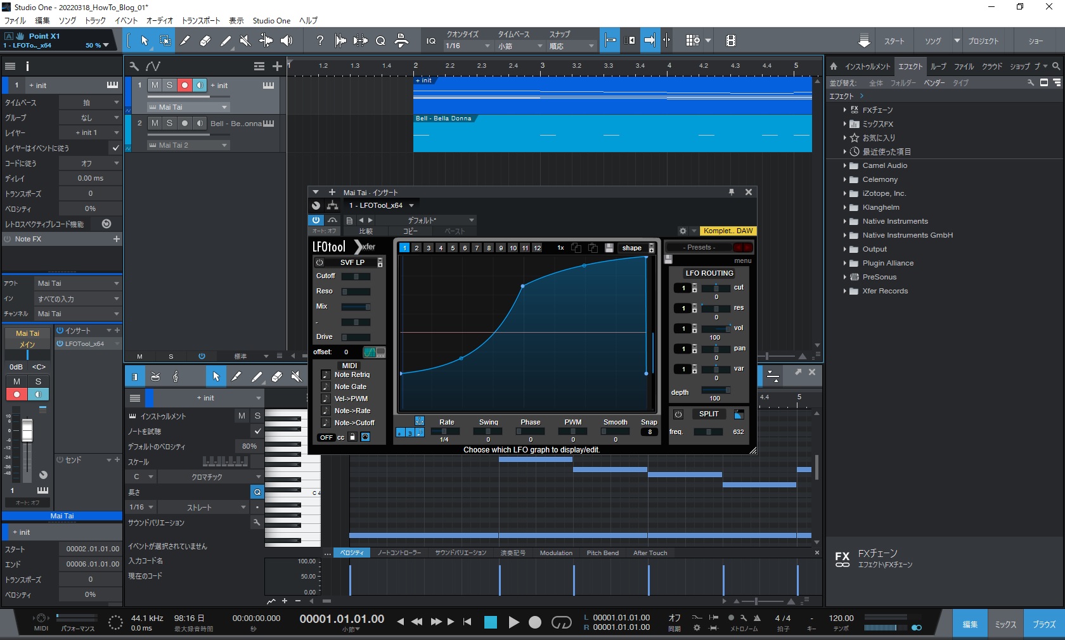Click the LFOTool save floppy icon
This screenshot has height=640, width=1065.
tap(609, 248)
